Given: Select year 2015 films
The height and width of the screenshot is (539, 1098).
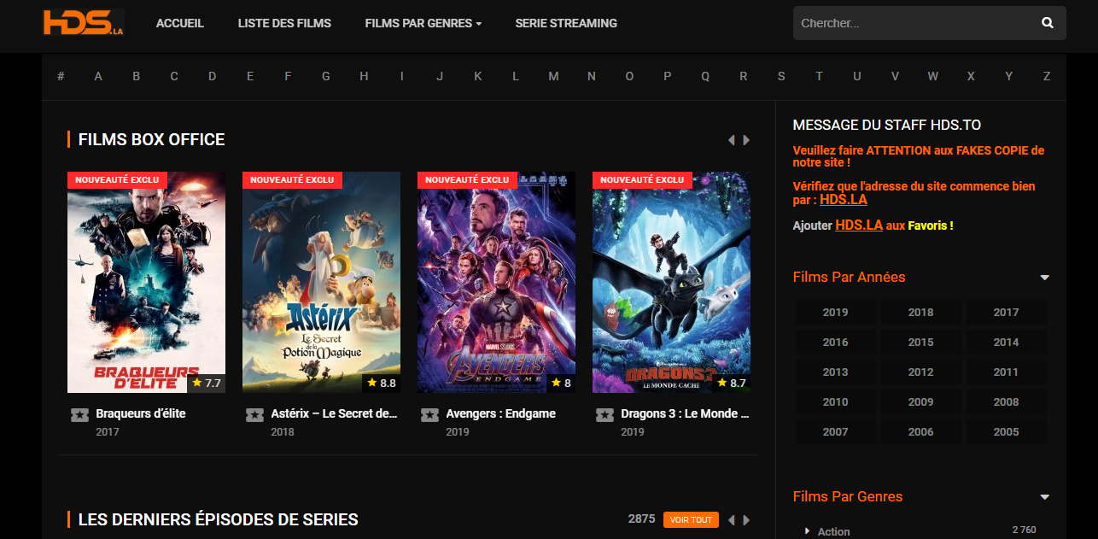Looking at the screenshot, I should pos(920,343).
